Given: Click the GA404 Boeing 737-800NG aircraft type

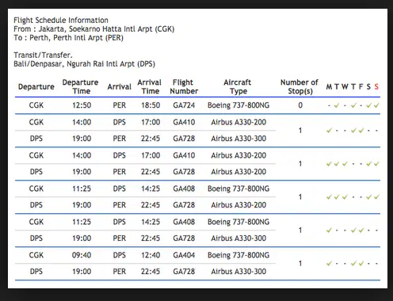Looking at the screenshot, I should (x=238, y=255).
